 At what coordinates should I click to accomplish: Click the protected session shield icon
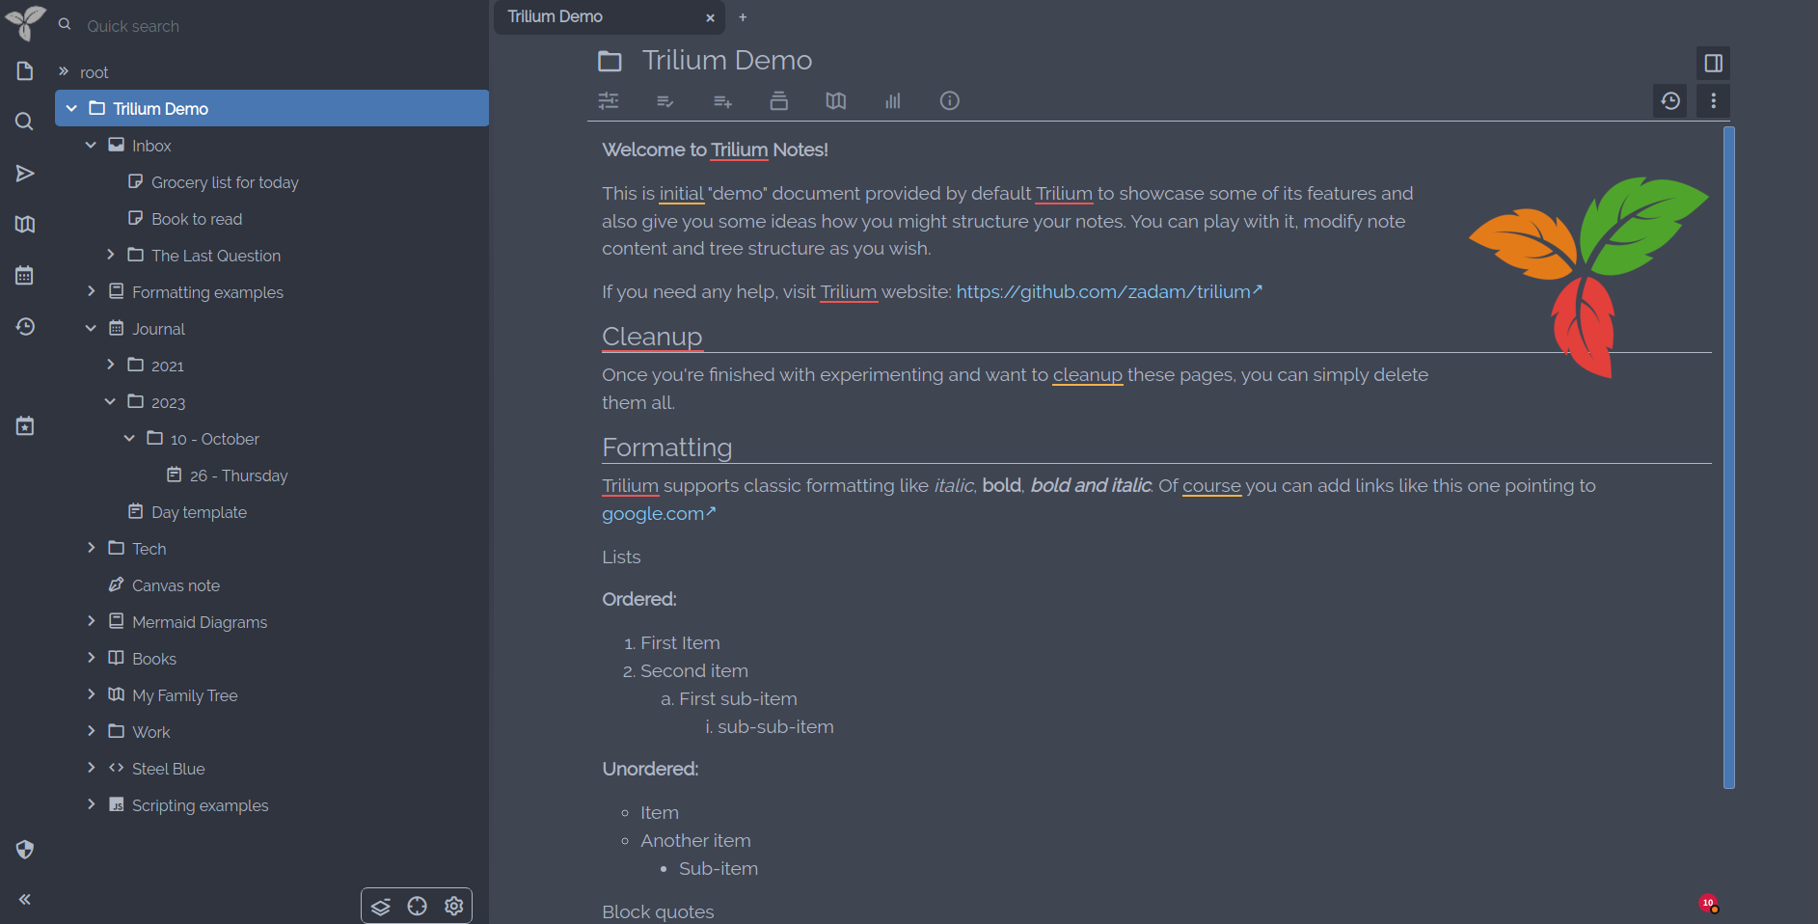[x=25, y=850]
